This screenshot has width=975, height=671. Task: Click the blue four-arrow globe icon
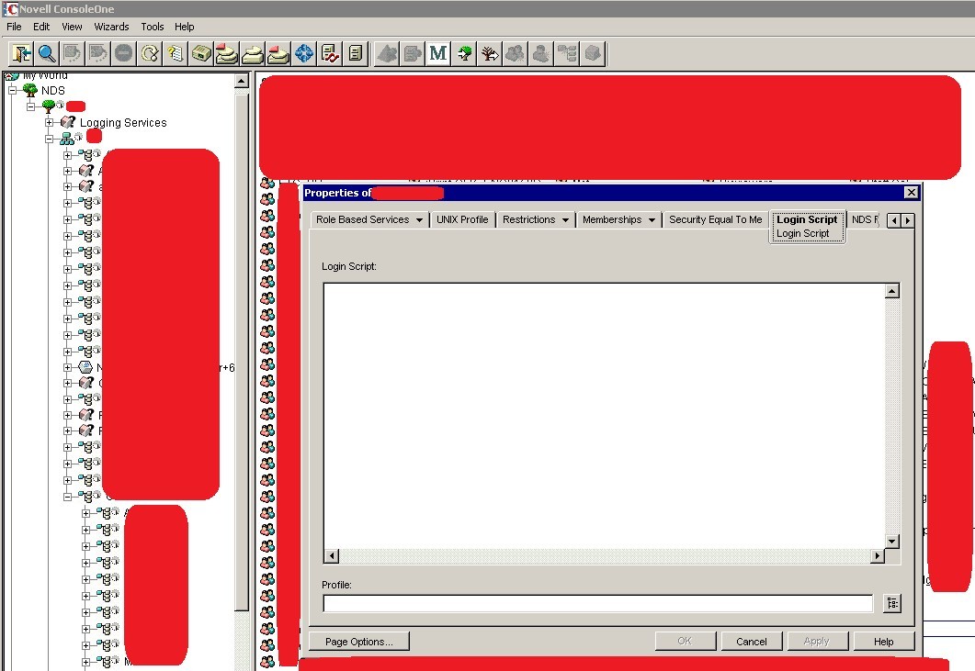point(304,53)
